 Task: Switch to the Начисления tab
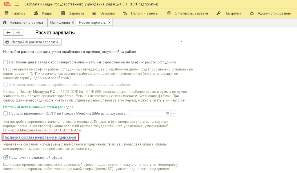tap(60, 23)
